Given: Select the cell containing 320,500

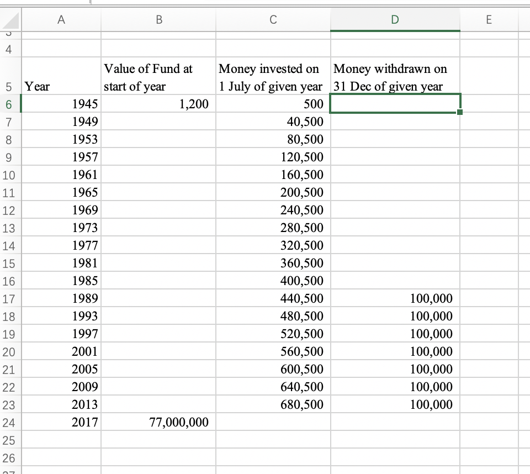Looking at the screenshot, I should coord(273,245).
